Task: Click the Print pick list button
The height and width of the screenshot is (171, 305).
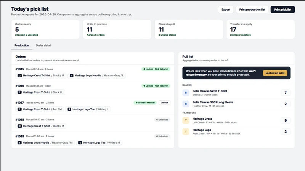Action: 283,9
